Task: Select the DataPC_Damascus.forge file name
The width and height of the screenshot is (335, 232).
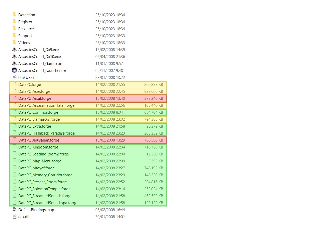Action: click(x=39, y=119)
